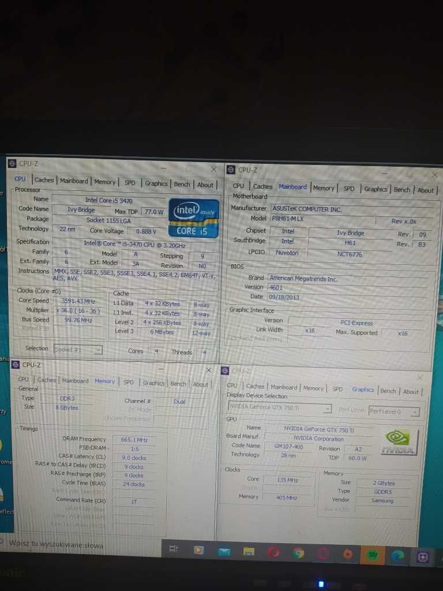Image resolution: width=443 pixels, height=591 pixels.
Task: Select CPU tab in the Graphics window
Action: pos(232,385)
